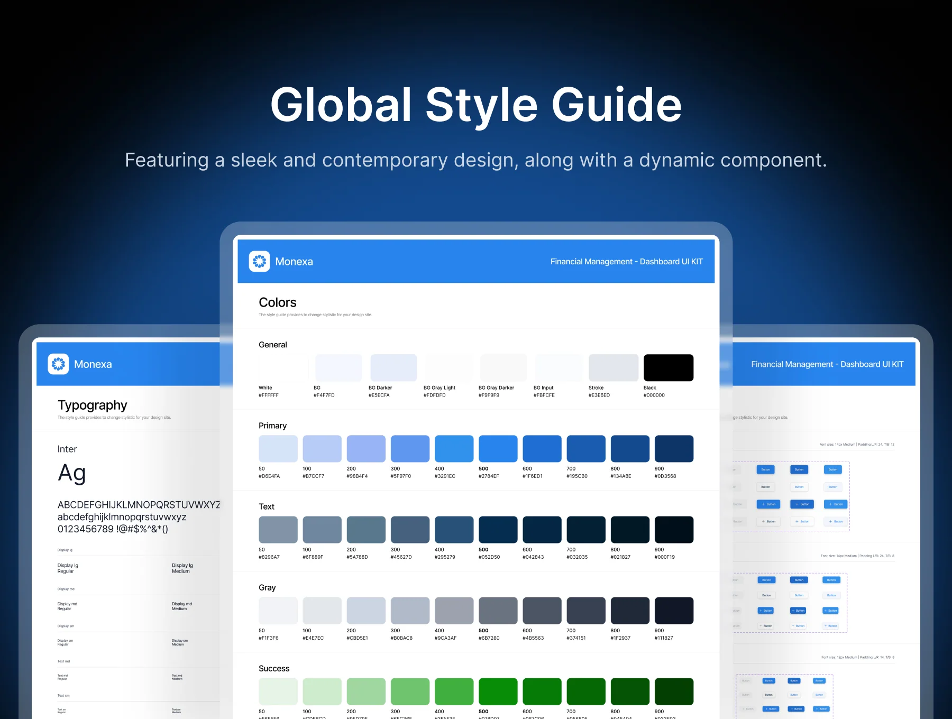Image resolution: width=952 pixels, height=719 pixels.
Task: Choose the Text 600 swatch #042843
Action: click(x=542, y=530)
